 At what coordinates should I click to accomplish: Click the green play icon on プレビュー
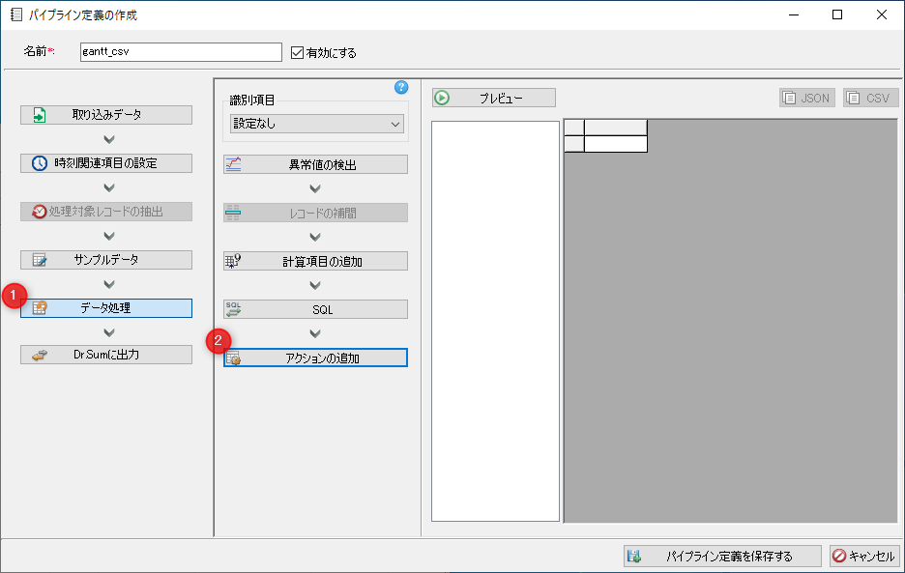click(x=442, y=98)
